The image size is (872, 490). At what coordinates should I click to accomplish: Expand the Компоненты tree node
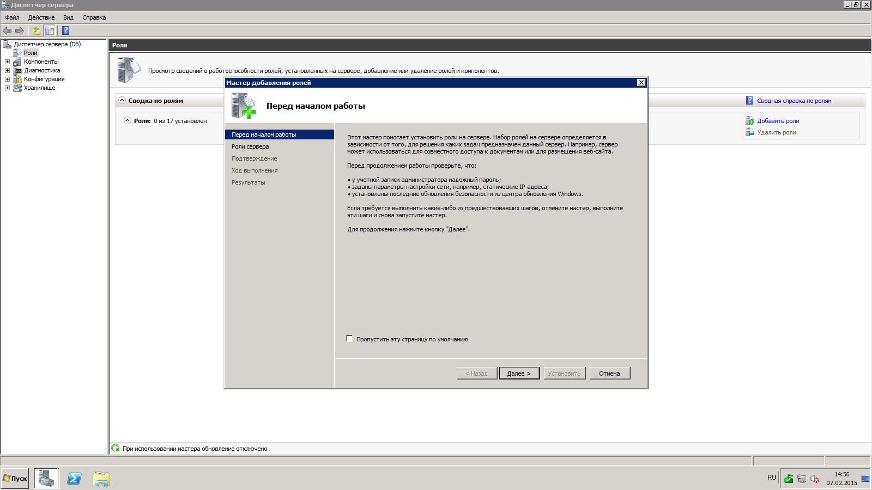point(8,62)
